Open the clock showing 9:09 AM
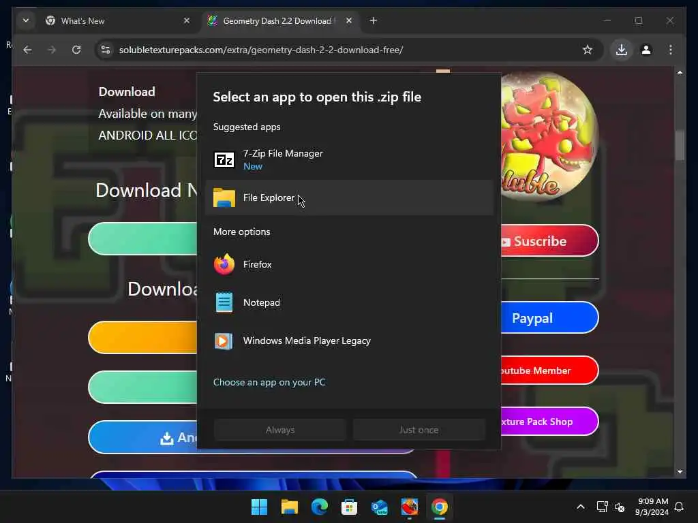The height and width of the screenshot is (523, 698). (652, 507)
